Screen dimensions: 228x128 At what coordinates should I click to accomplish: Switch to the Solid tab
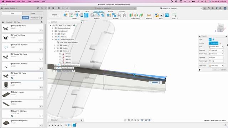[67, 11]
